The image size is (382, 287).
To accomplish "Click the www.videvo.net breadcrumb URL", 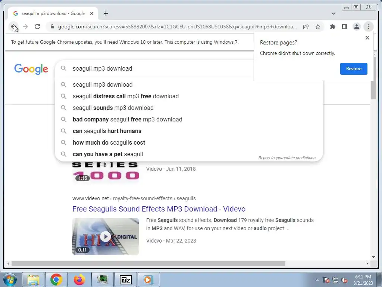I will (134, 198).
